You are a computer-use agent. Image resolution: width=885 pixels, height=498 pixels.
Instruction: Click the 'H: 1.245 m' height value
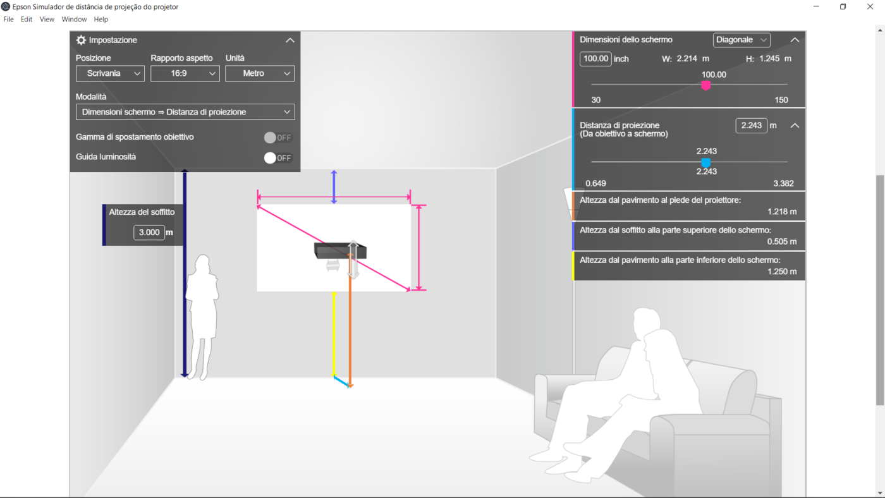tap(769, 59)
